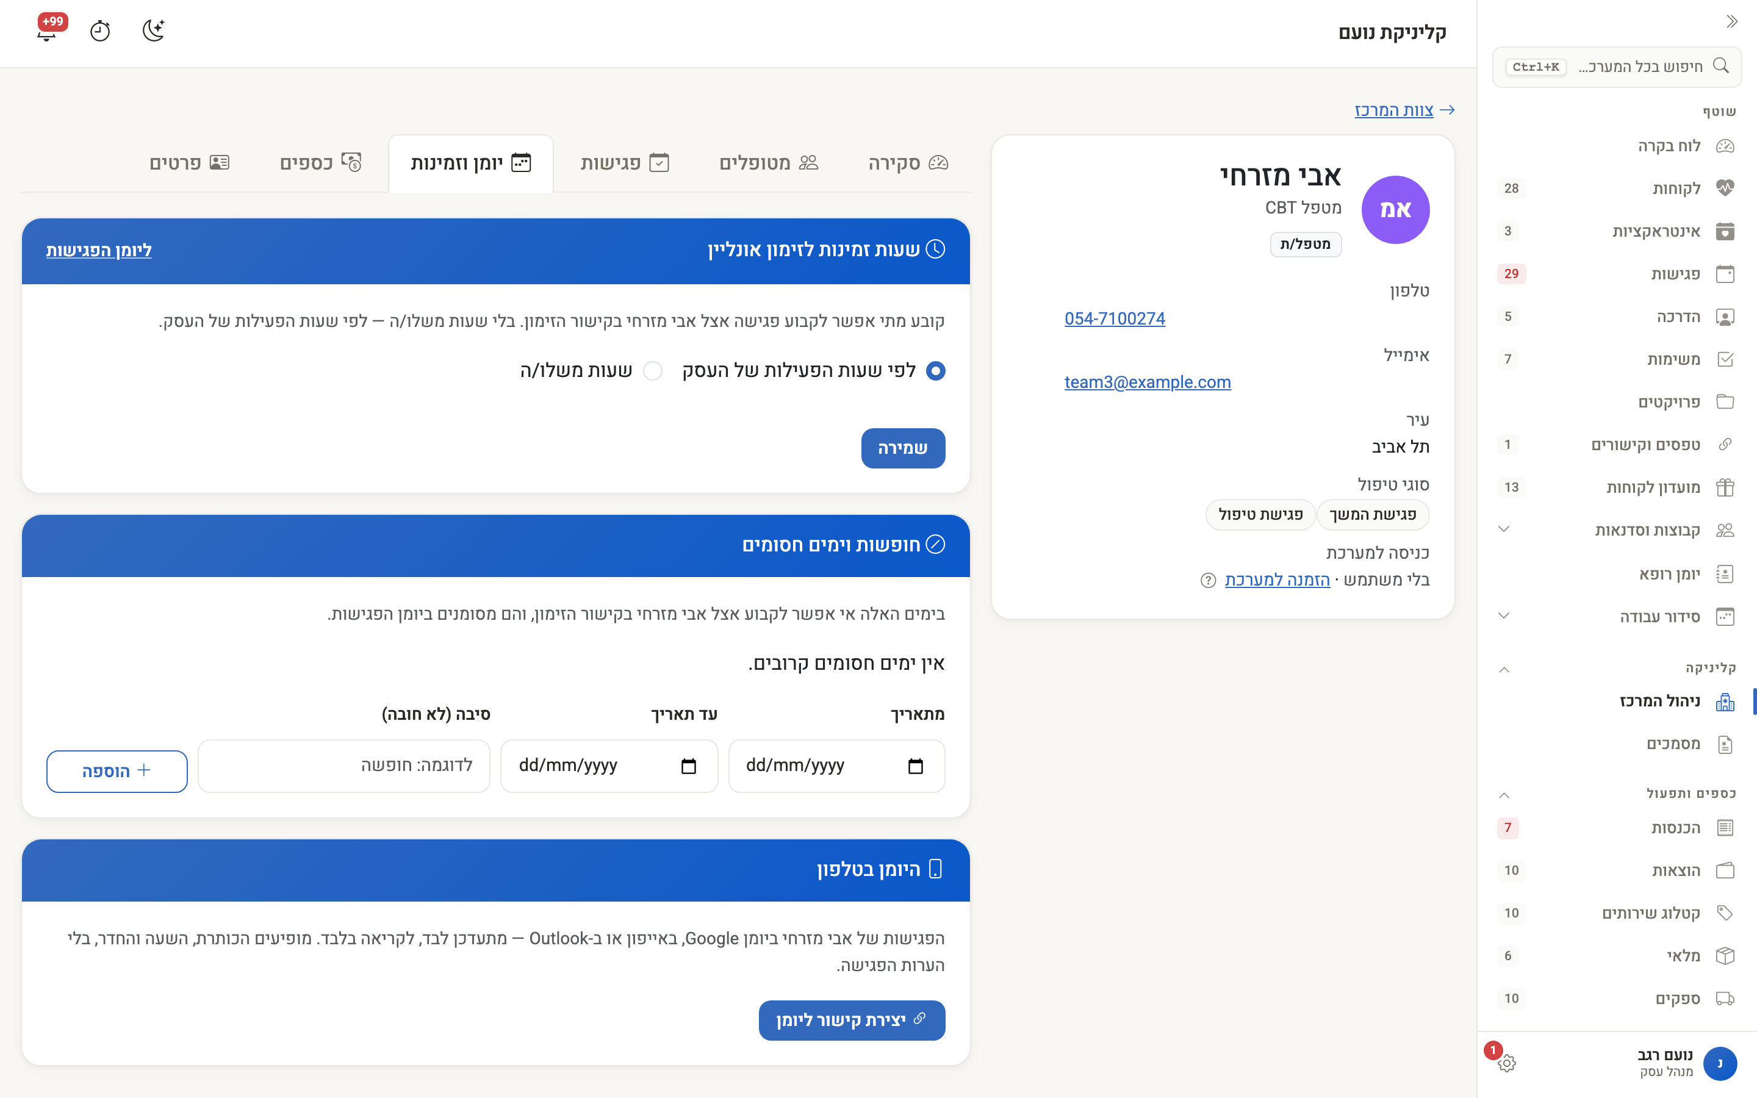
Task: Toggle dark mode moon icon
Action: click(154, 30)
